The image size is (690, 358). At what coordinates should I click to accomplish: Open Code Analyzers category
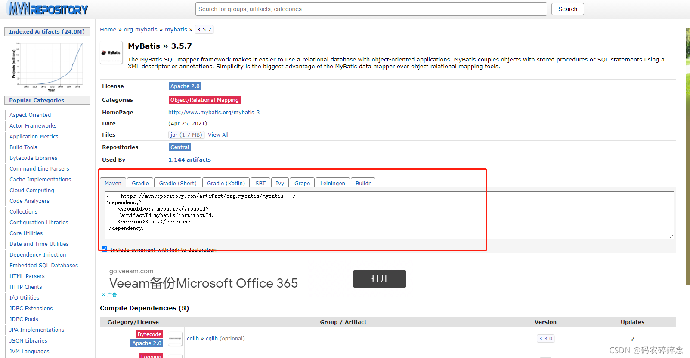(x=30, y=201)
